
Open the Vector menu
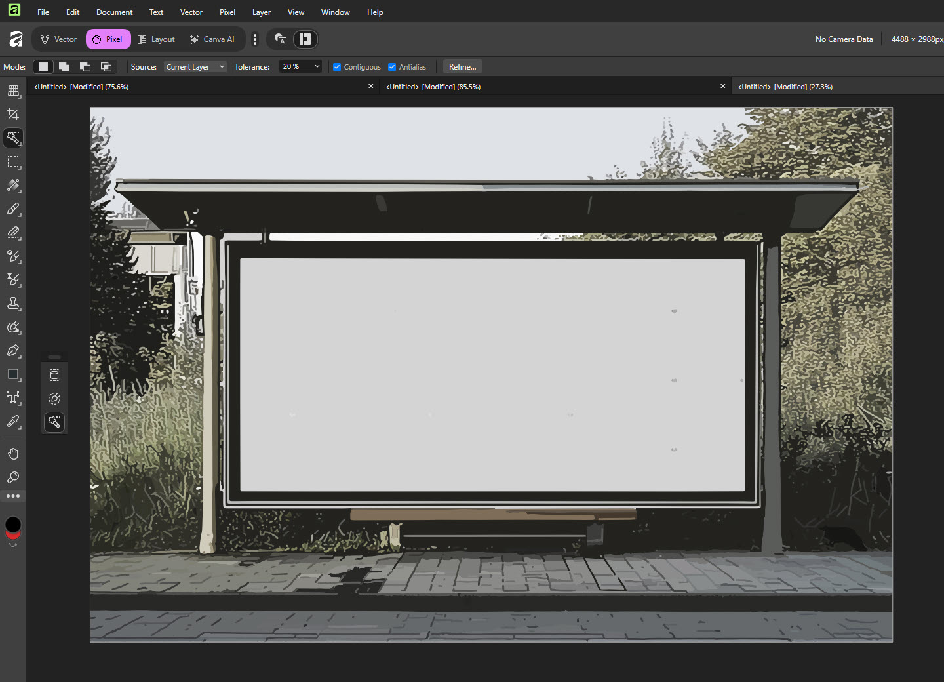pyautogui.click(x=191, y=12)
